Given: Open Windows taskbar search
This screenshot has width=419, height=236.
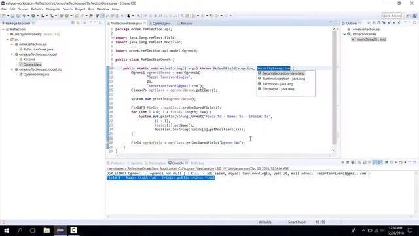Looking at the screenshot, I should pos(20,230).
